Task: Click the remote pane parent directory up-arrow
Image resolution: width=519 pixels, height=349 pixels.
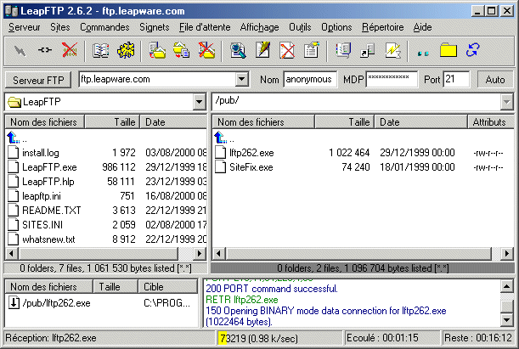Action: tap(221, 138)
